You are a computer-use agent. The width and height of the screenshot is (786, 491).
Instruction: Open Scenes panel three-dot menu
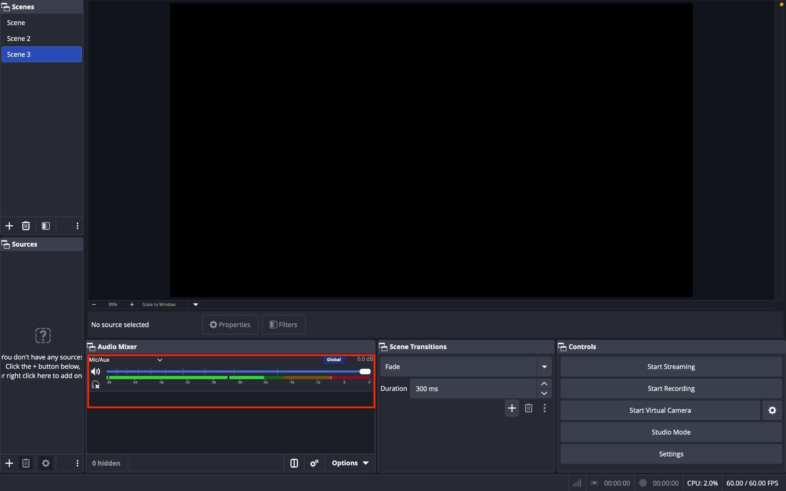tap(77, 226)
